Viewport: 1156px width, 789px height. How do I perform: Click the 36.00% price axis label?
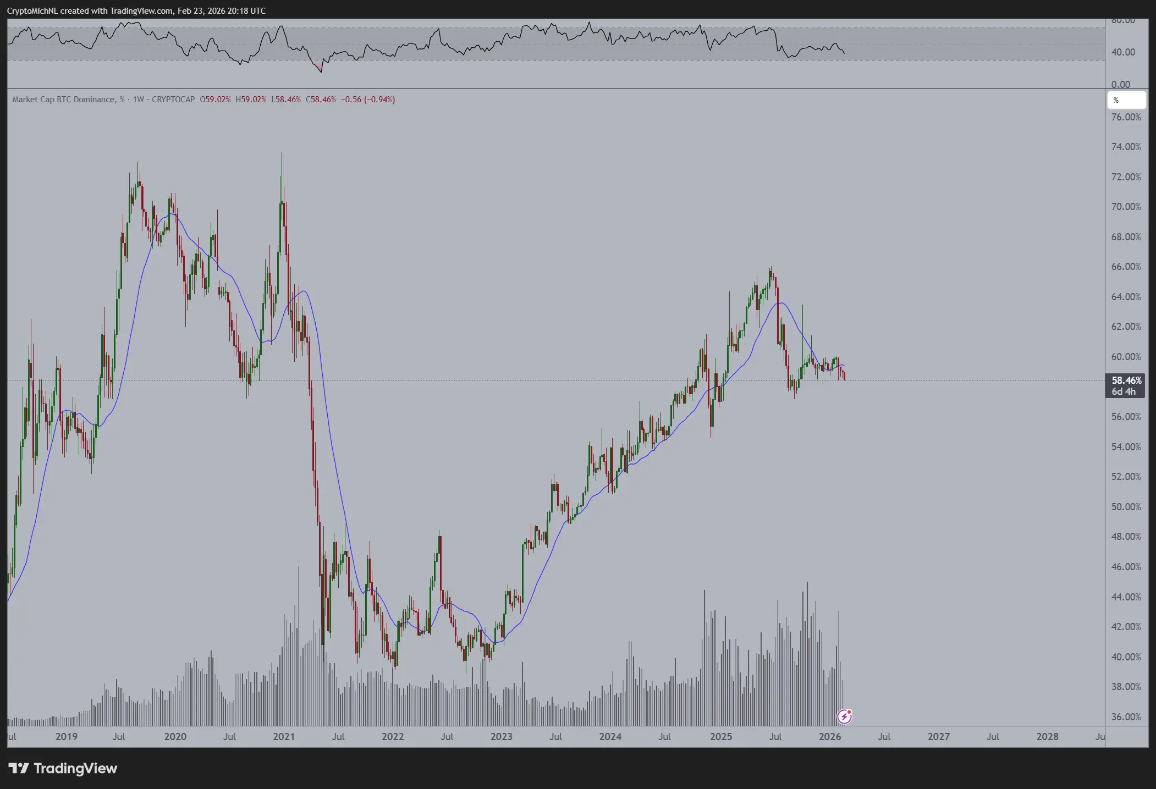click(x=1126, y=717)
